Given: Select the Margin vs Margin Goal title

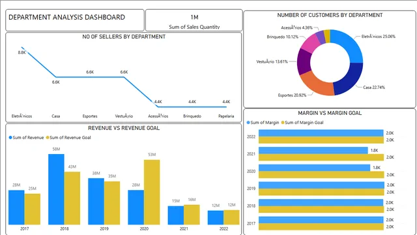Looking at the screenshot, I should click(330, 113).
